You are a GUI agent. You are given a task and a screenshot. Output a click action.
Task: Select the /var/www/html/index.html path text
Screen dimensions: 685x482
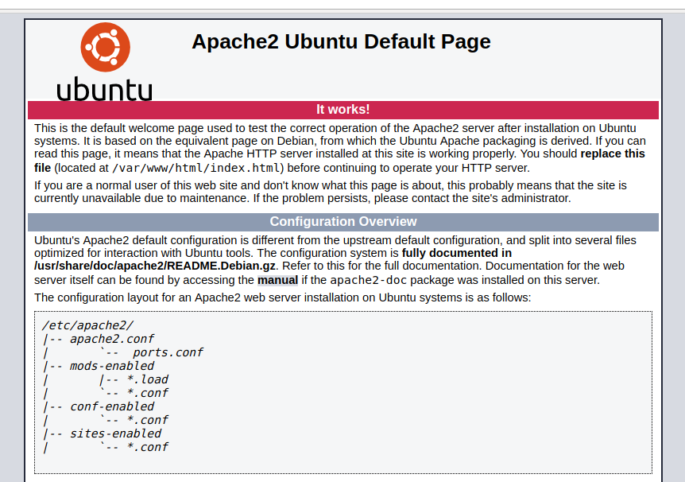[x=195, y=168]
